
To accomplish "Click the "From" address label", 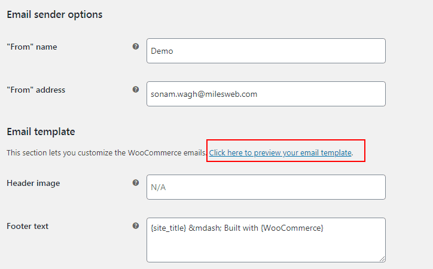I will click(36, 90).
